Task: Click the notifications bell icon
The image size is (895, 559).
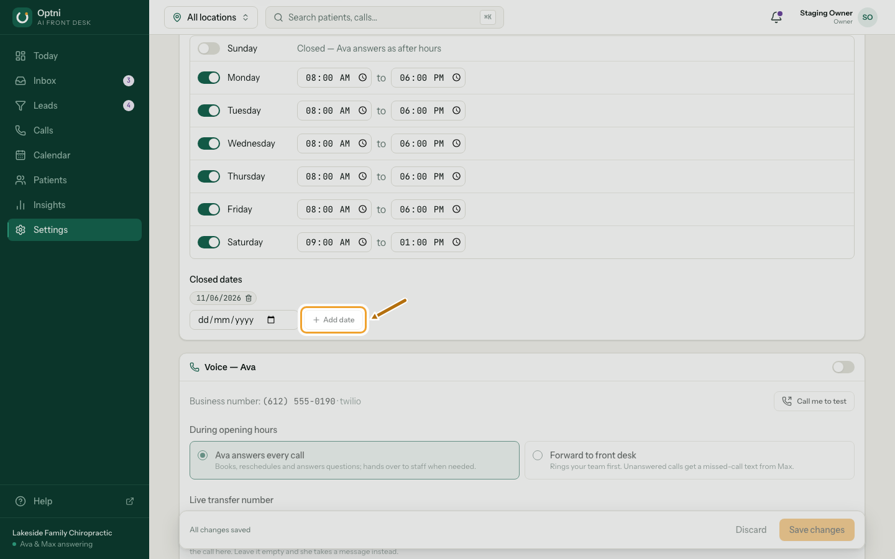Action: 776,17
